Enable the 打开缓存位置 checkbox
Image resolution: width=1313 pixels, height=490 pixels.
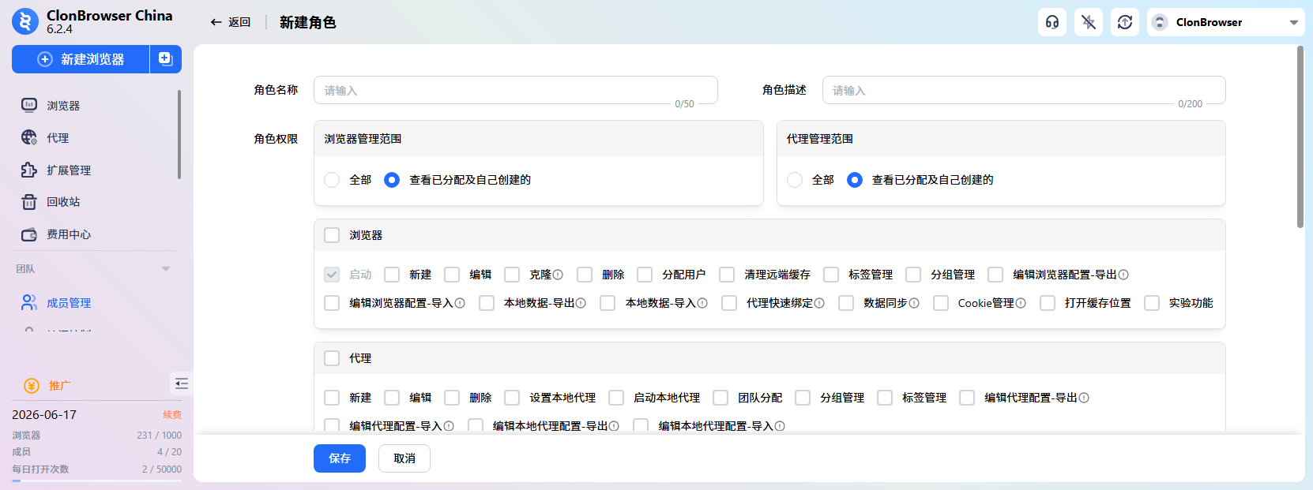pos(1048,303)
